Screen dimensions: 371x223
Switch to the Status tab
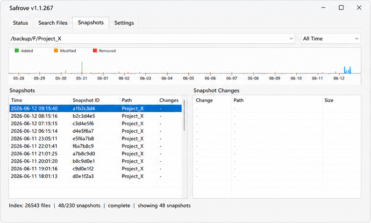point(21,23)
